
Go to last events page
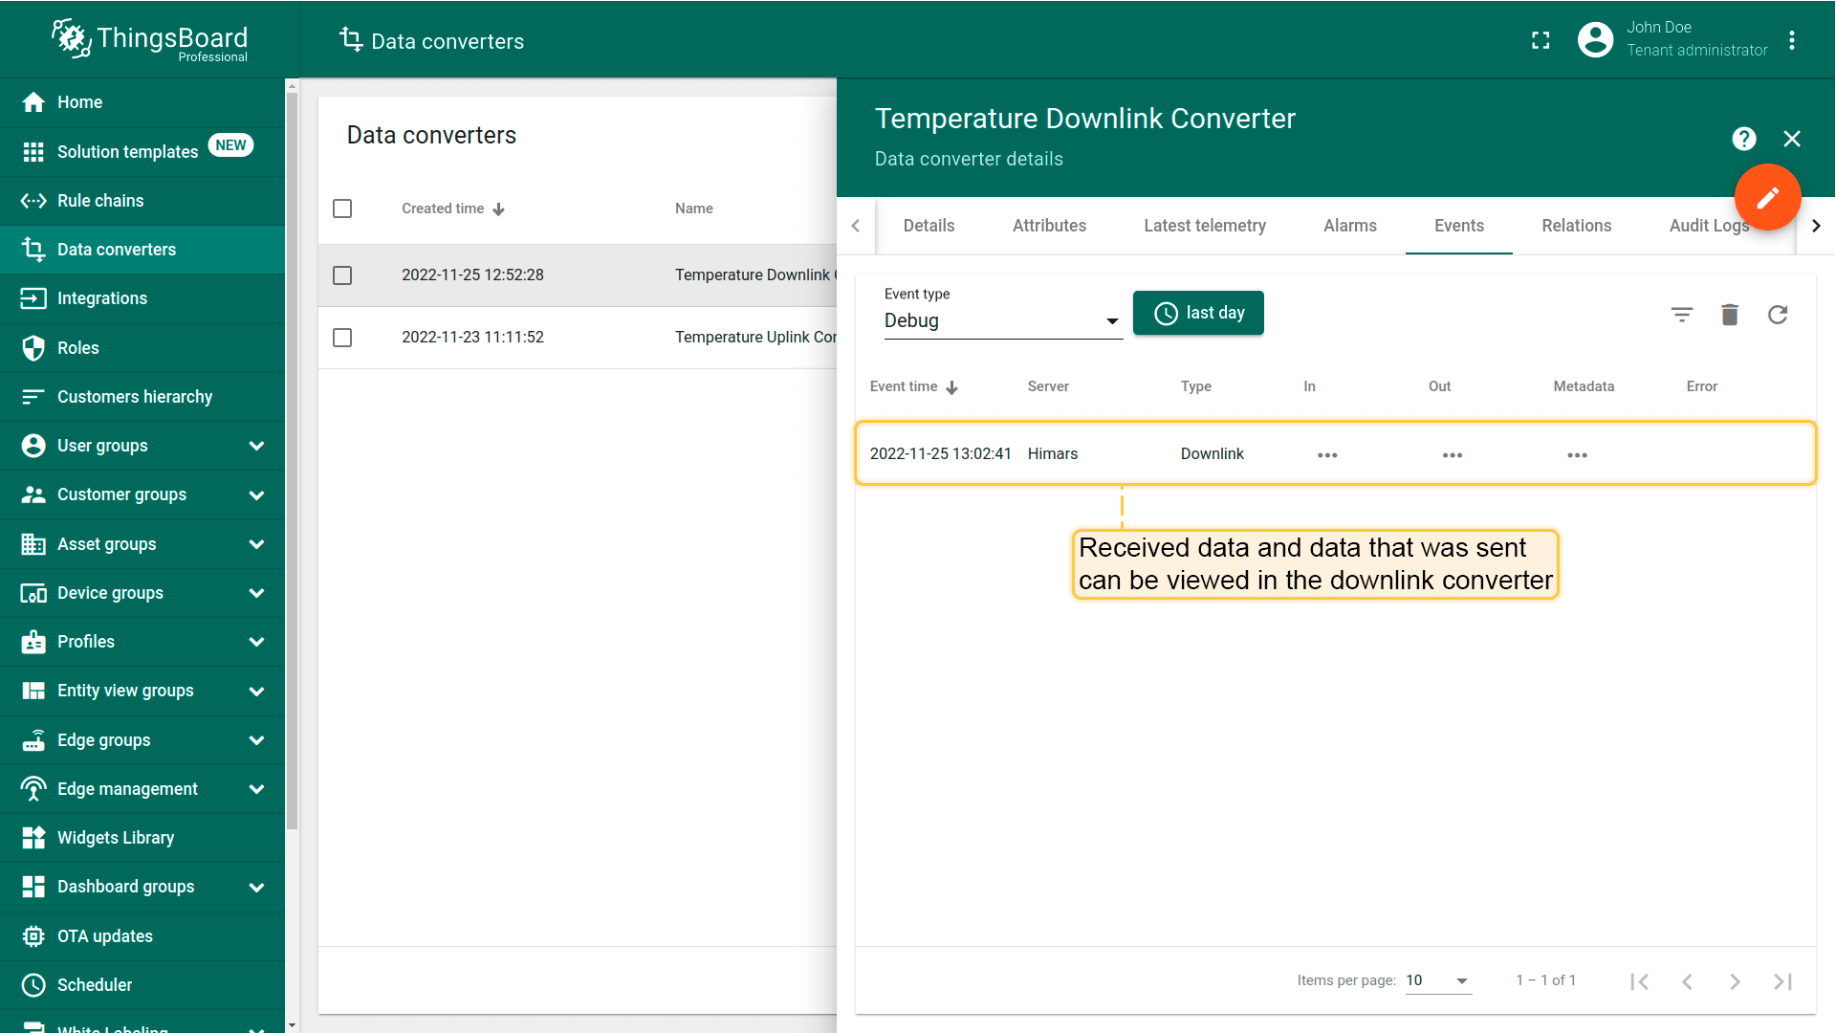pyautogui.click(x=1782, y=981)
